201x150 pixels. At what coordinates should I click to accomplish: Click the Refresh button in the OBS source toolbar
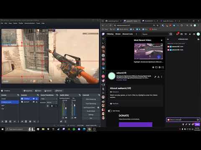coord(59,91)
